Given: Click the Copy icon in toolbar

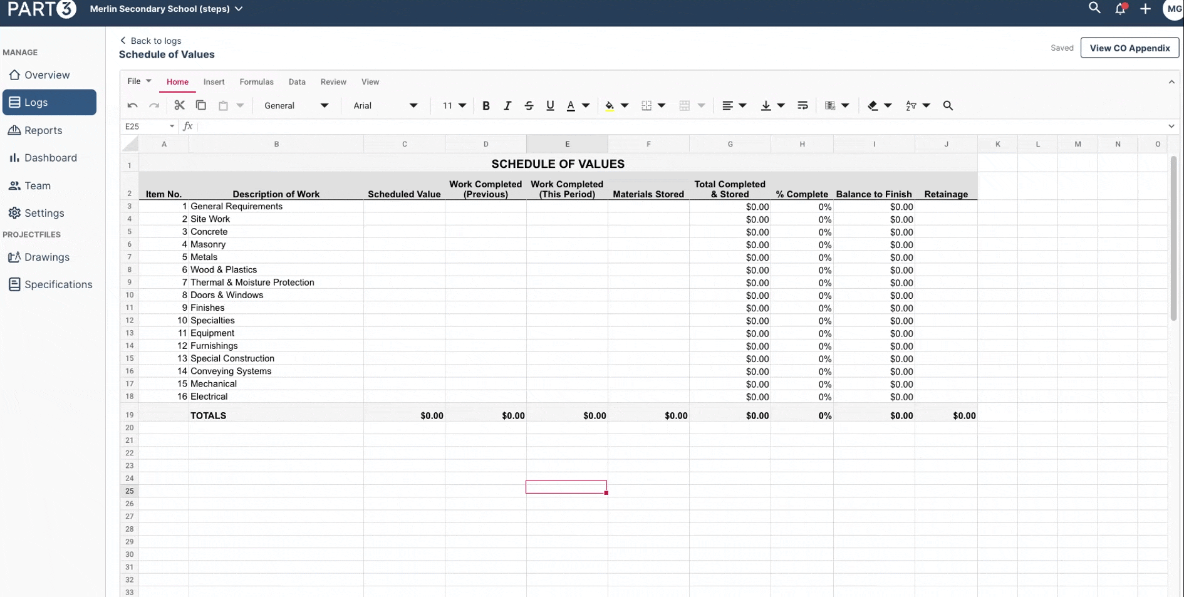Looking at the screenshot, I should pyautogui.click(x=201, y=105).
